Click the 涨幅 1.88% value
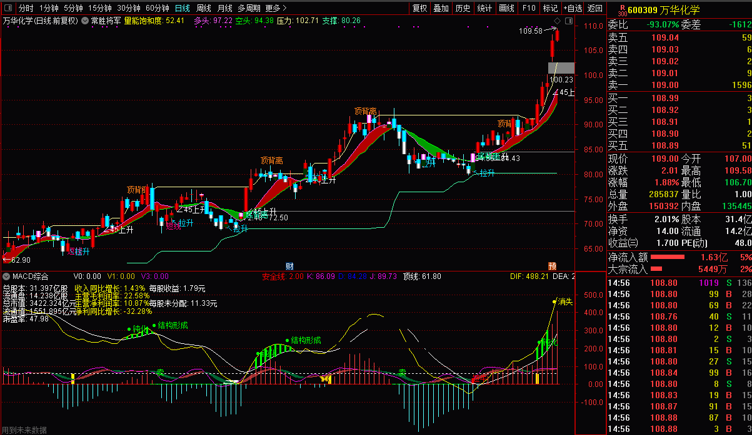Viewport: 752px width, 435px height. (665, 182)
